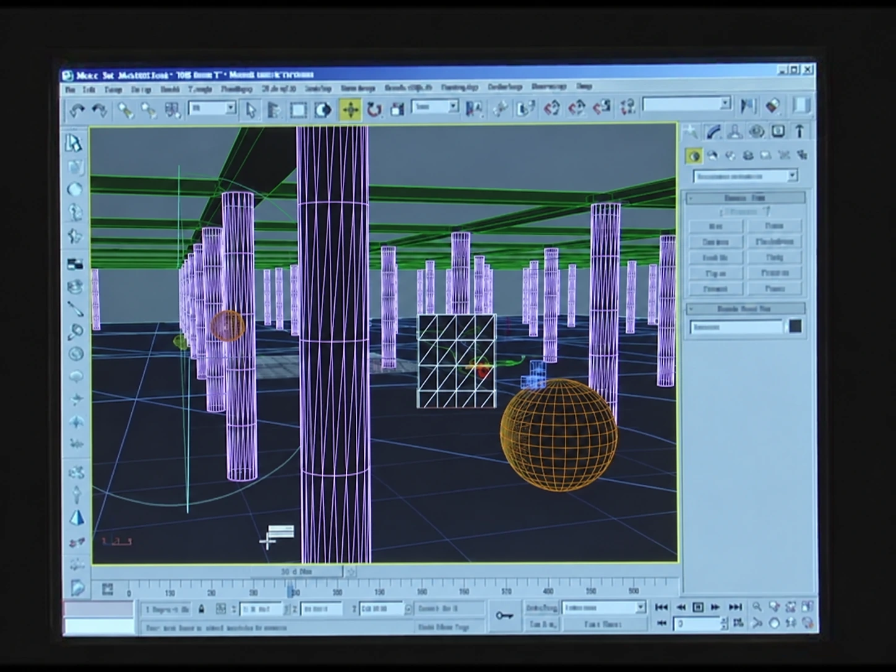Expand the named selection sets dropdown

coord(687,104)
